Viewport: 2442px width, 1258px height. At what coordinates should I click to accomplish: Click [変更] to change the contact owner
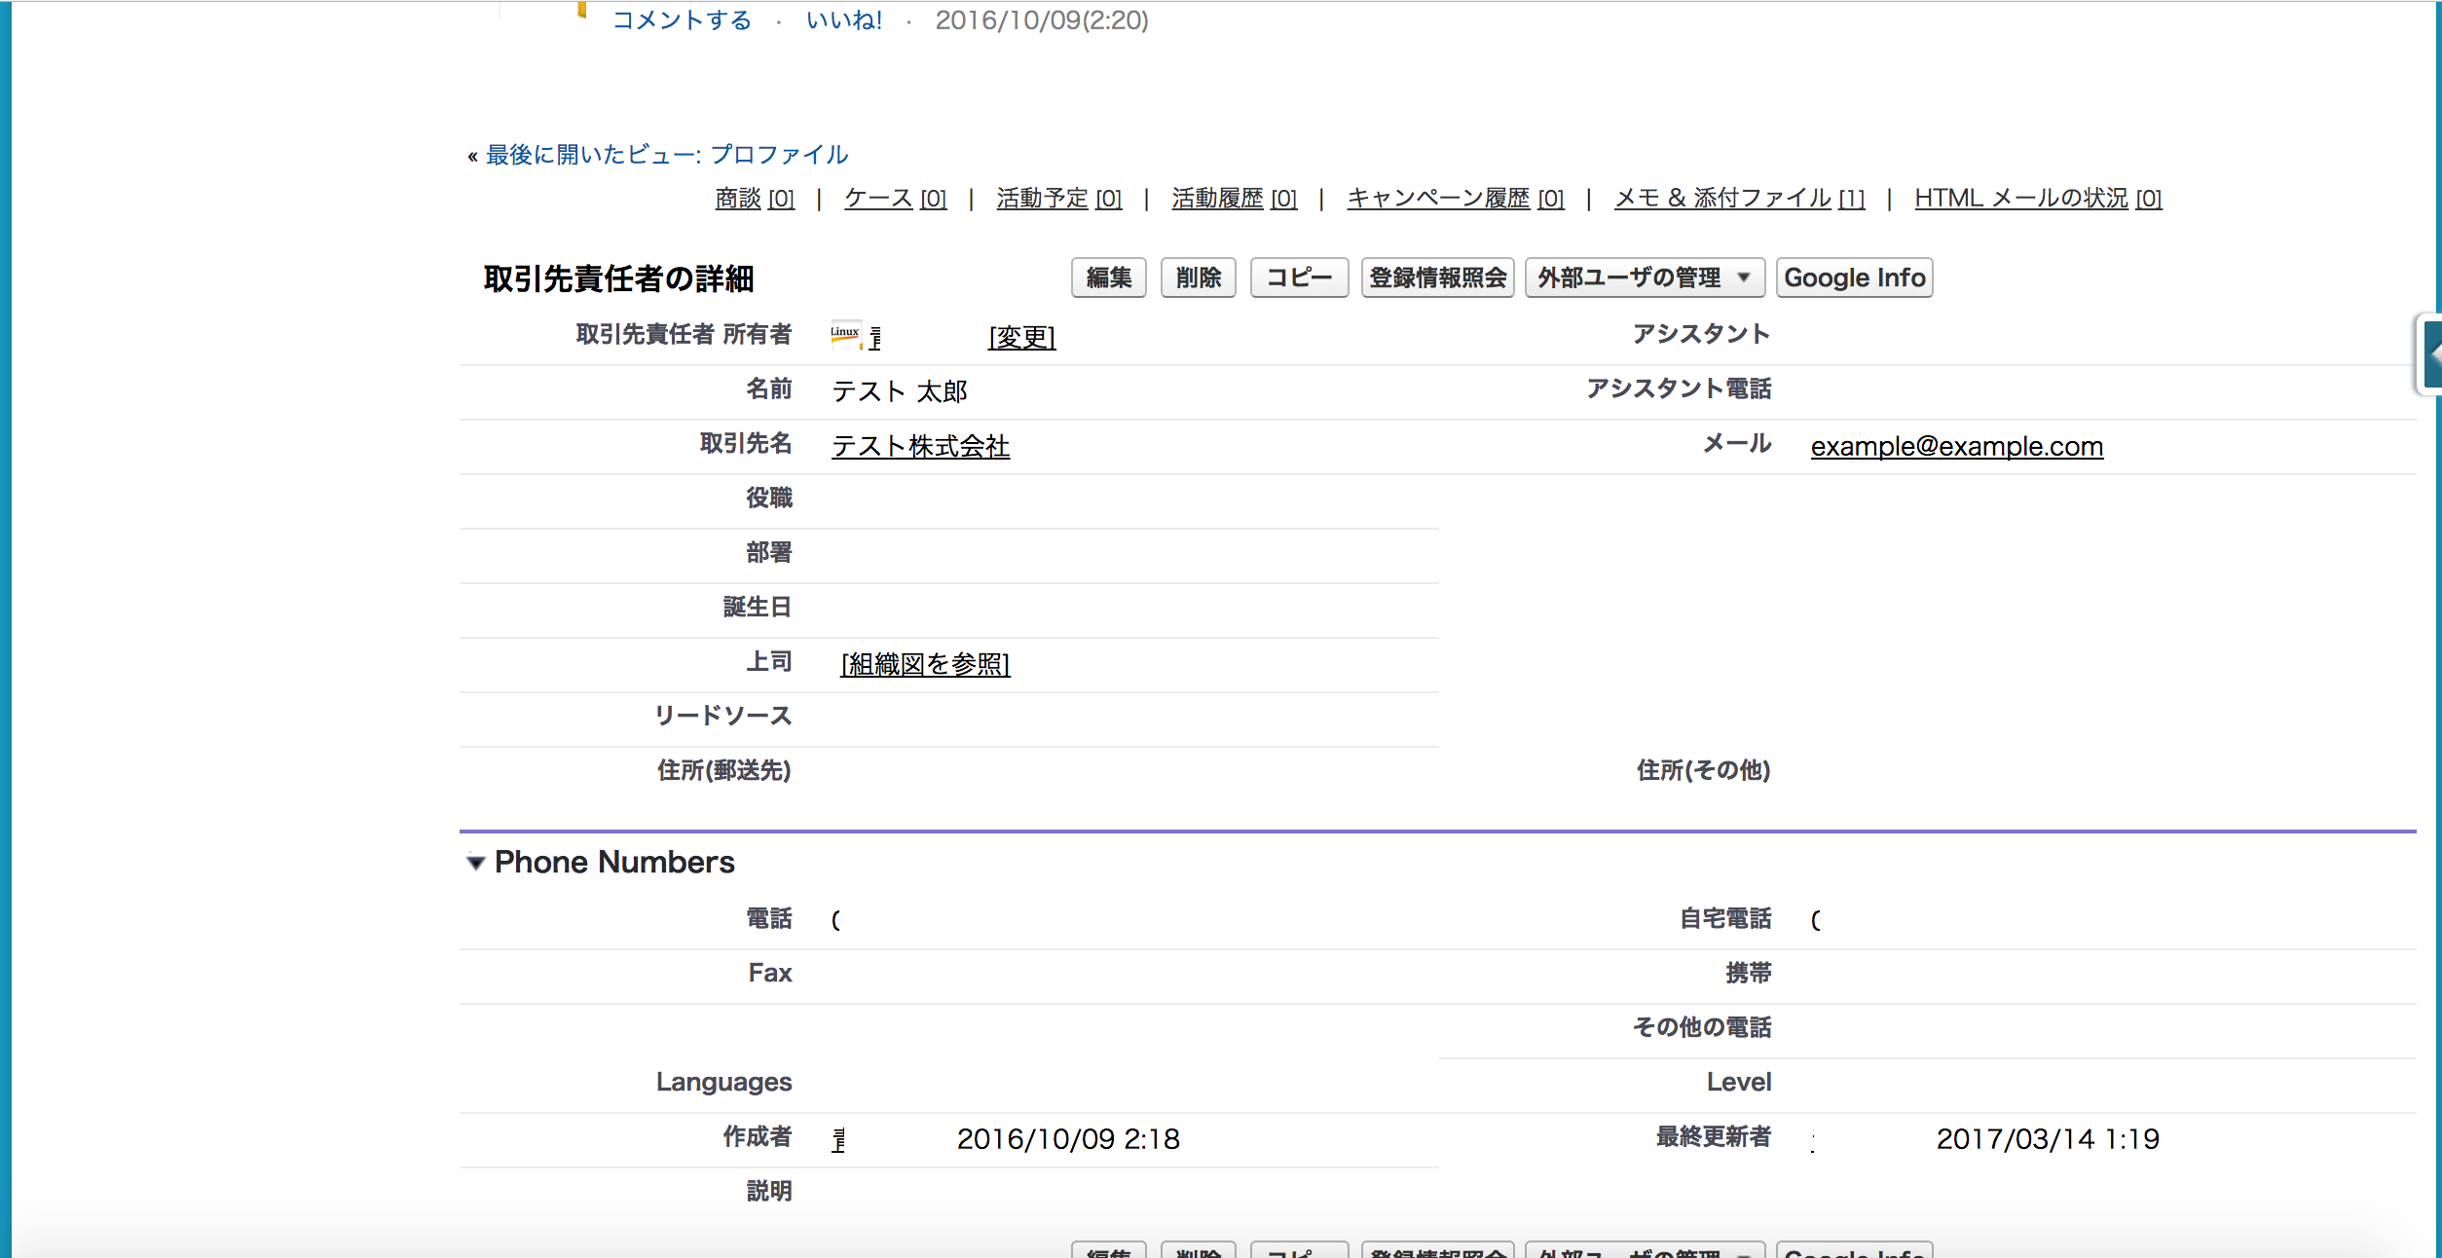tap(1020, 338)
